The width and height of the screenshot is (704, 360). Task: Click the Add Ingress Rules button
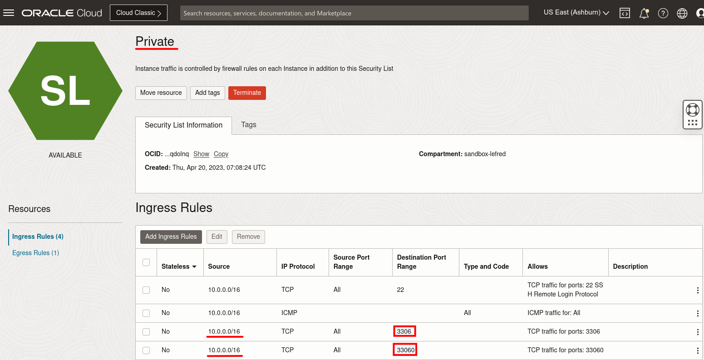[x=171, y=237]
